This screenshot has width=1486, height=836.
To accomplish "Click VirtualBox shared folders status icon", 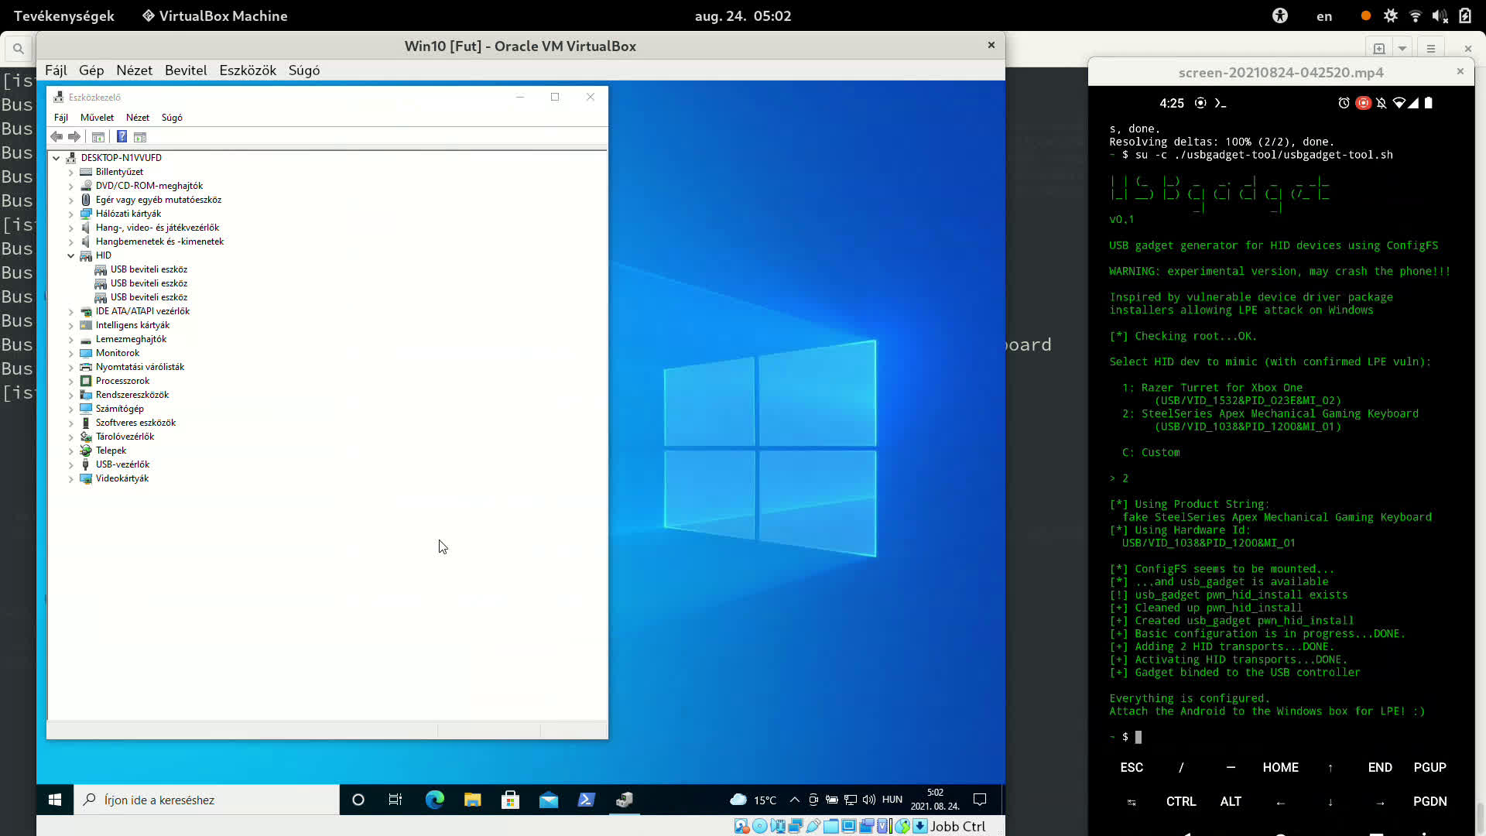I will pyautogui.click(x=831, y=826).
